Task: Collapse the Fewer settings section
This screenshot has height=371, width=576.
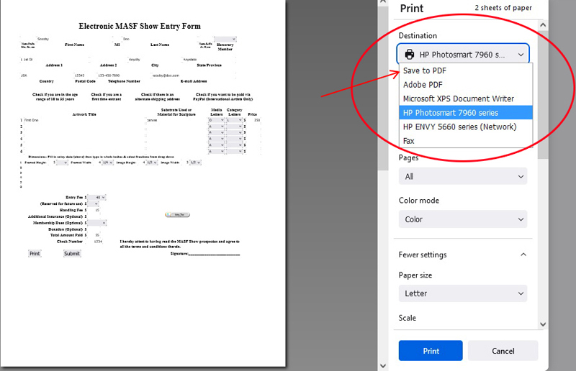Action: [523, 255]
